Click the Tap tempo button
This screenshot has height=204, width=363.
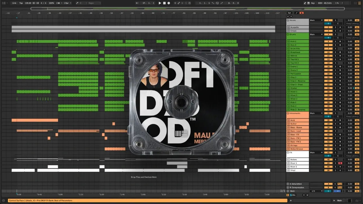(x=21, y=3)
